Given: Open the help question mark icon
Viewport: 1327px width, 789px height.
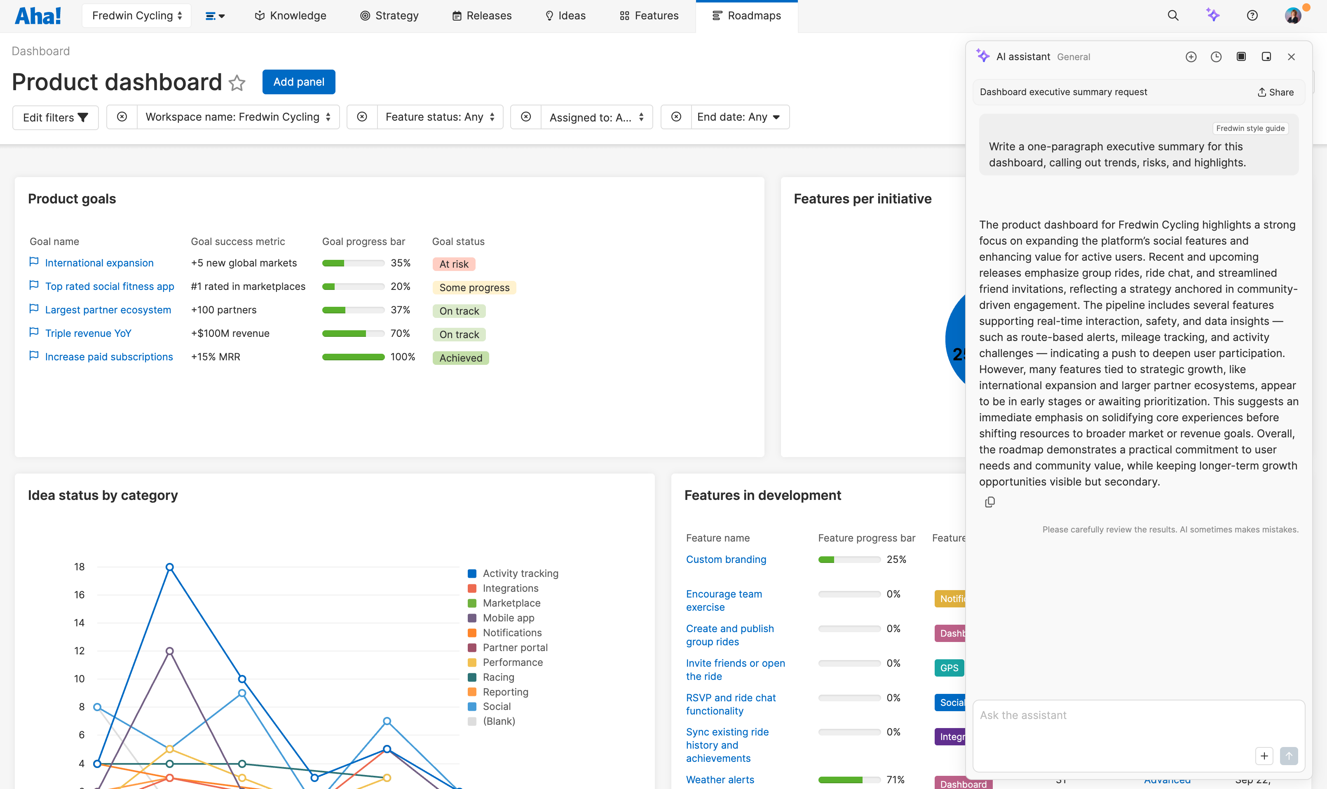Looking at the screenshot, I should [1252, 15].
